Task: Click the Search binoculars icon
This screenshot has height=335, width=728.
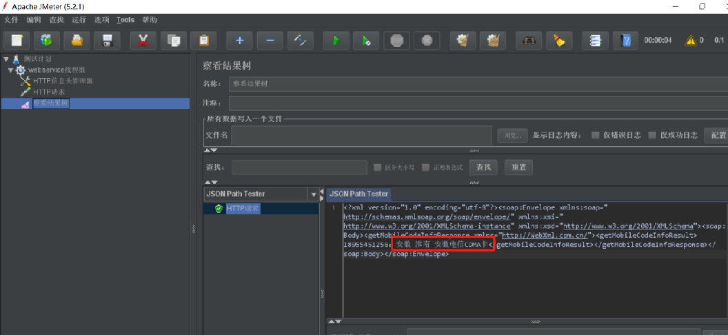Action: coord(529,41)
